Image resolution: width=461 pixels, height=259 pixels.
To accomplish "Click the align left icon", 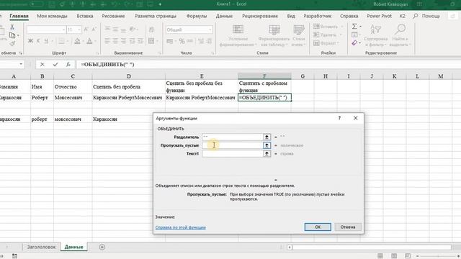I will 107,41.
